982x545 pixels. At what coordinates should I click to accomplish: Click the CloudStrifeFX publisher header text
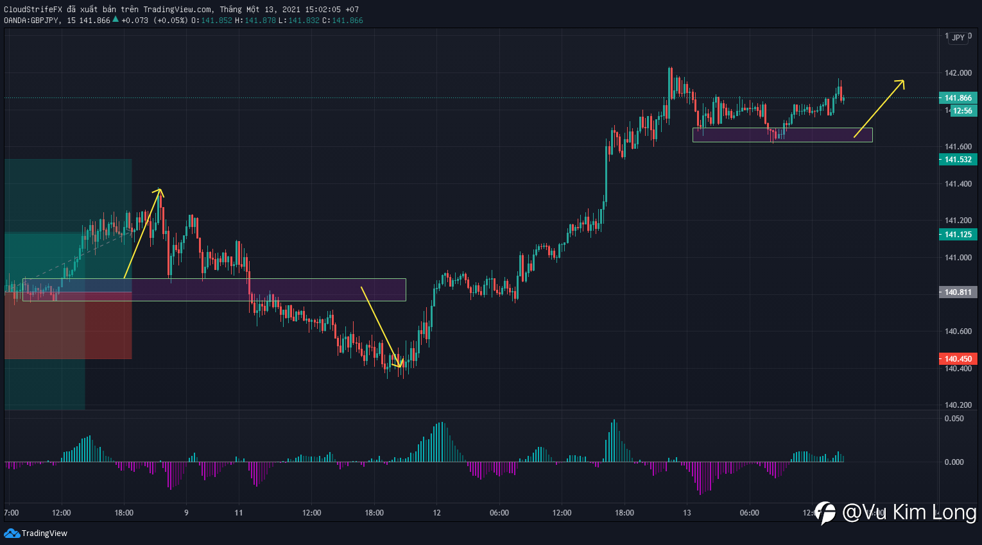pos(182,9)
